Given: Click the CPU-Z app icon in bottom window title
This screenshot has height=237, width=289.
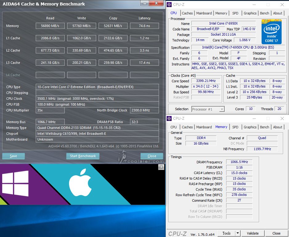Looking at the screenshot, I should (169, 118).
